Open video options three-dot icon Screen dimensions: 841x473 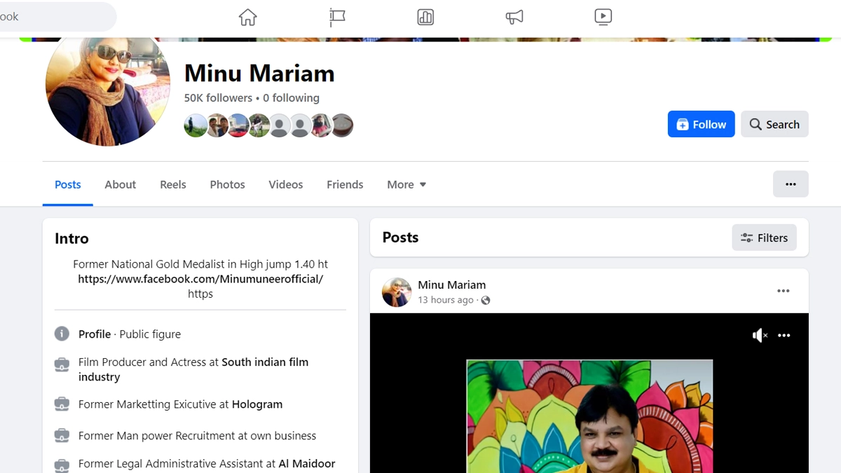tap(784, 336)
